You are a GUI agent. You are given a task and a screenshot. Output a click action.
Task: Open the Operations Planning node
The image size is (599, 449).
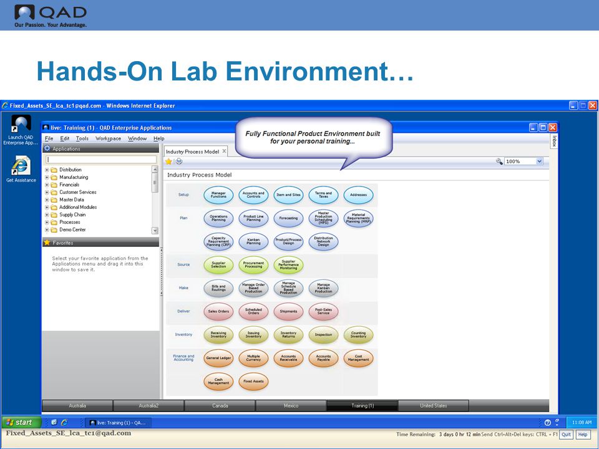(218, 218)
